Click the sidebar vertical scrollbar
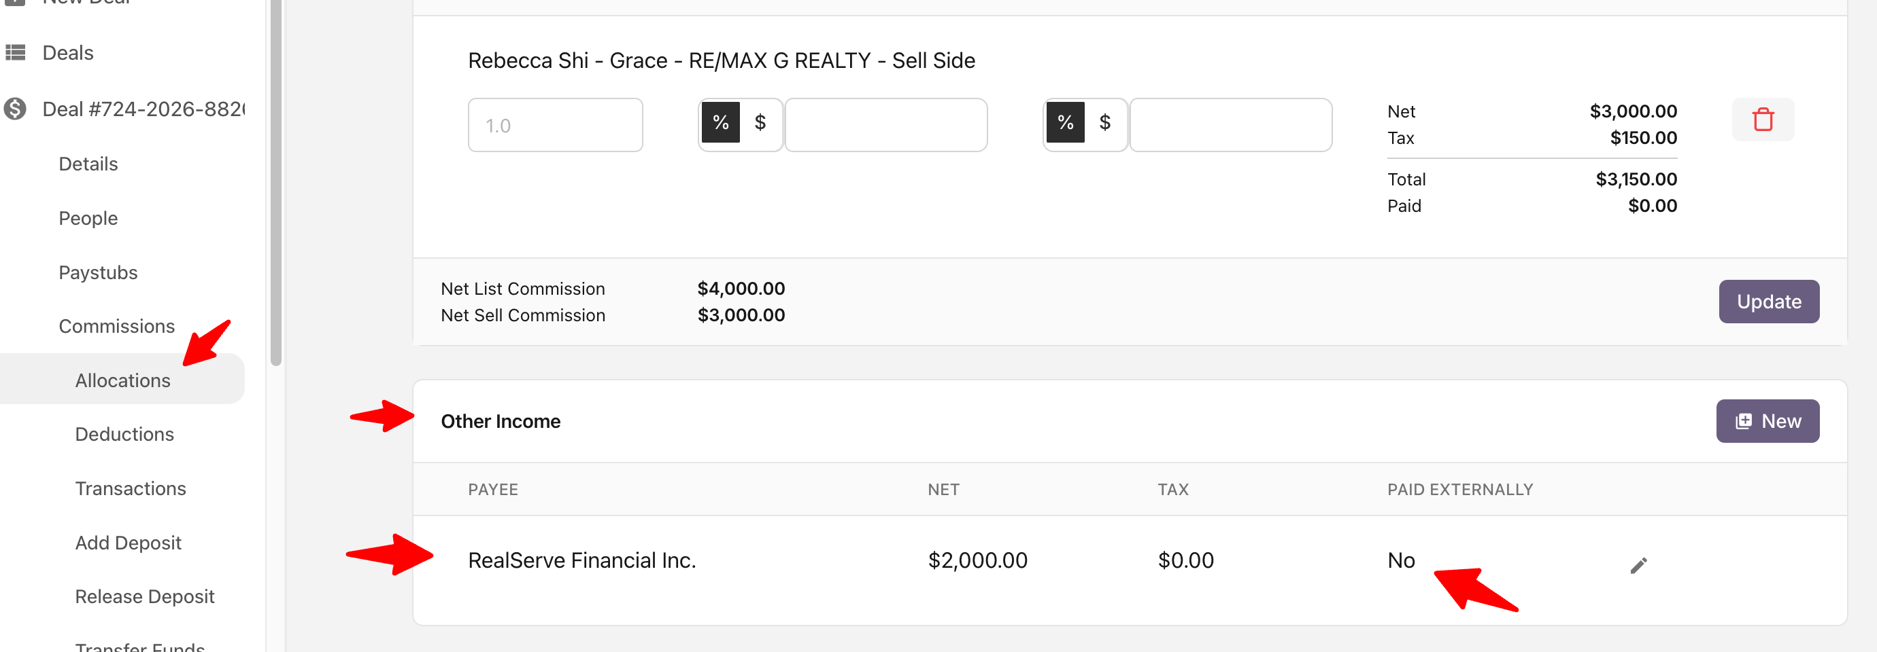The image size is (1877, 652). (x=275, y=182)
